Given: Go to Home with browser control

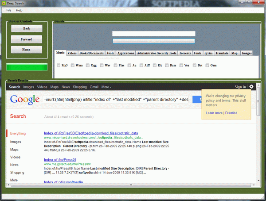Looking at the screenshot, I should pos(27,50).
